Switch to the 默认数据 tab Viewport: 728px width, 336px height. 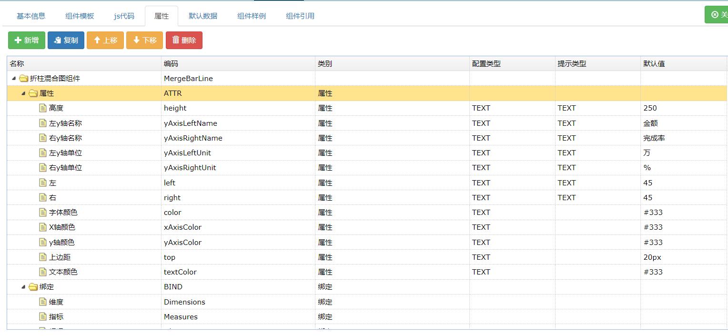coord(203,16)
